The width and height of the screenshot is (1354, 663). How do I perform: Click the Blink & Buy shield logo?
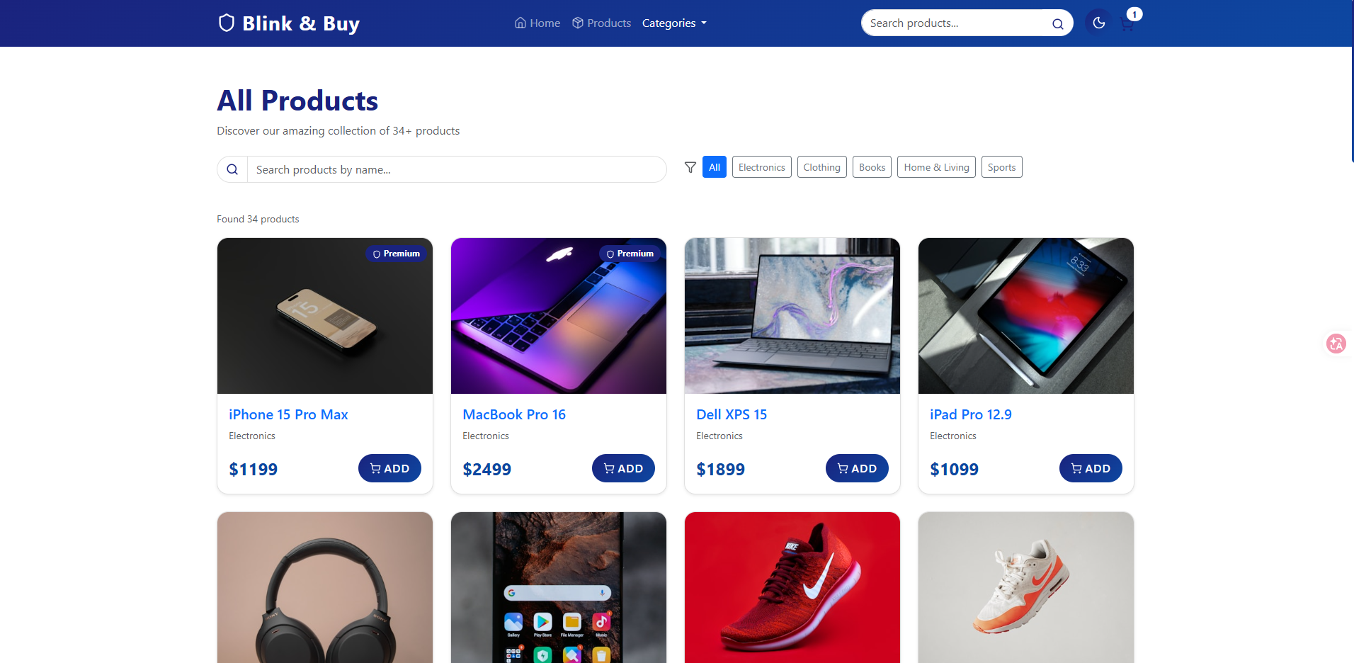[x=226, y=23]
